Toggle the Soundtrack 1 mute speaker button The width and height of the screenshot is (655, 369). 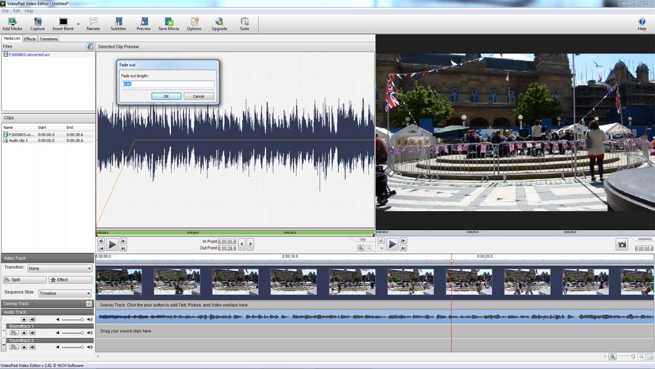coord(32,333)
